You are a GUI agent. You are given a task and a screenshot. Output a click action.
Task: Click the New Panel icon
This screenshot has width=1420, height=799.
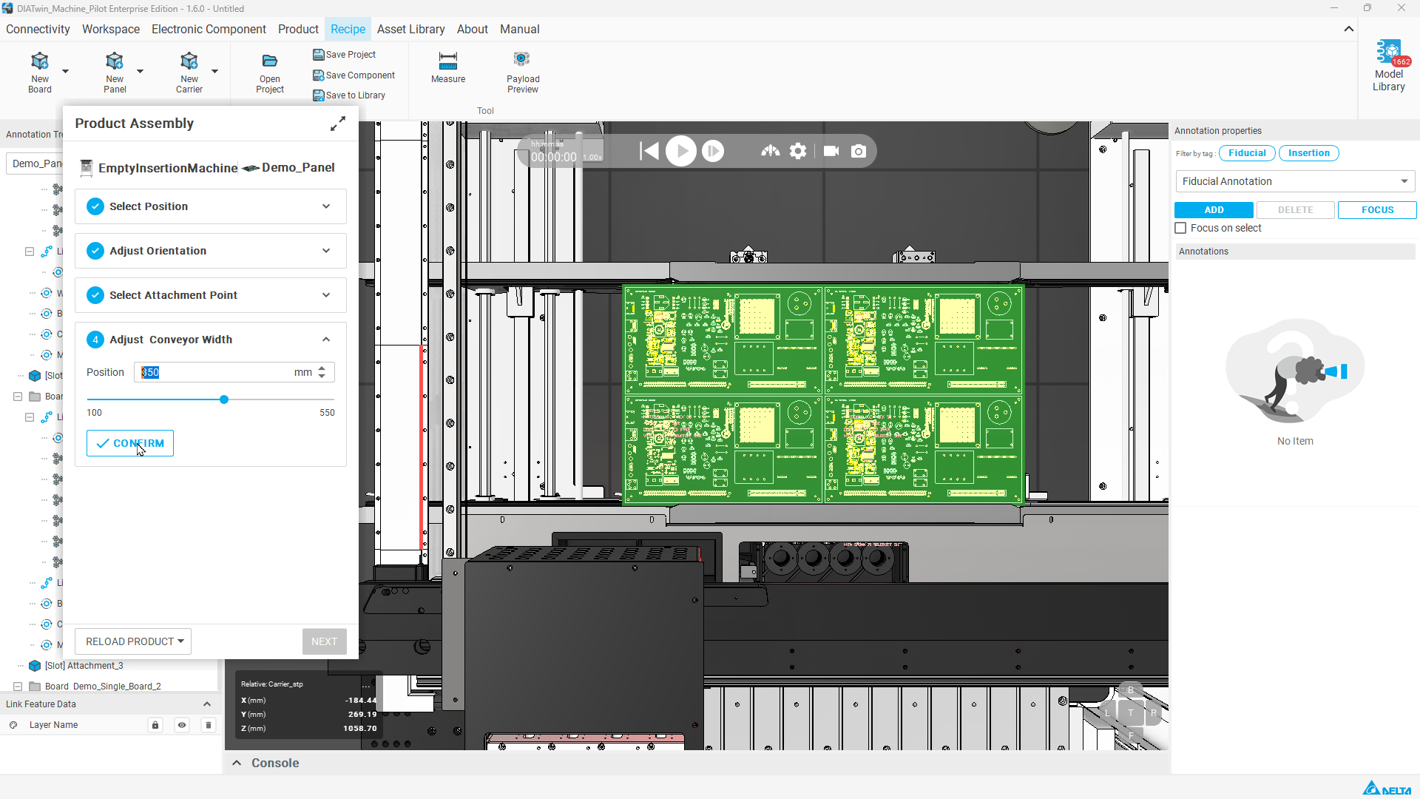tap(115, 61)
